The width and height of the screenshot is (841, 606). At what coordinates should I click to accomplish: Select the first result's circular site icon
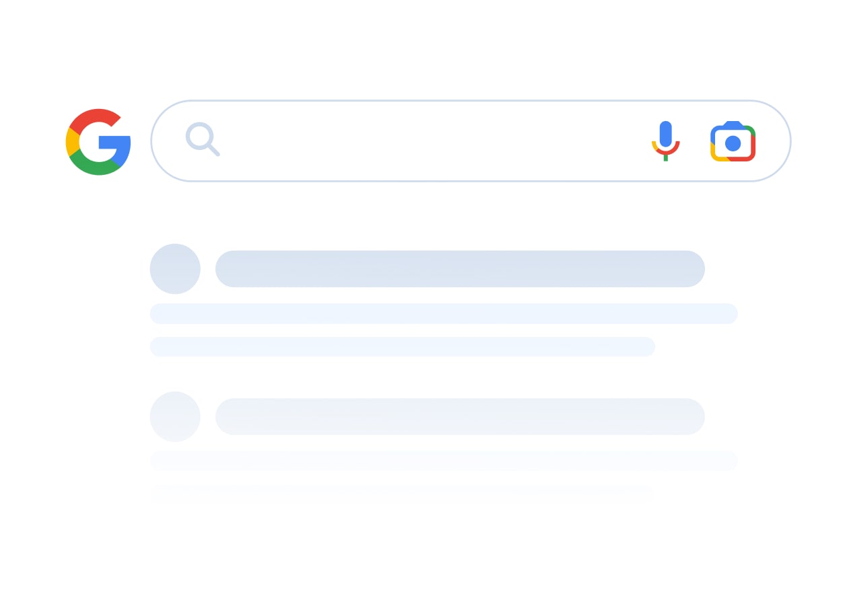[175, 269]
